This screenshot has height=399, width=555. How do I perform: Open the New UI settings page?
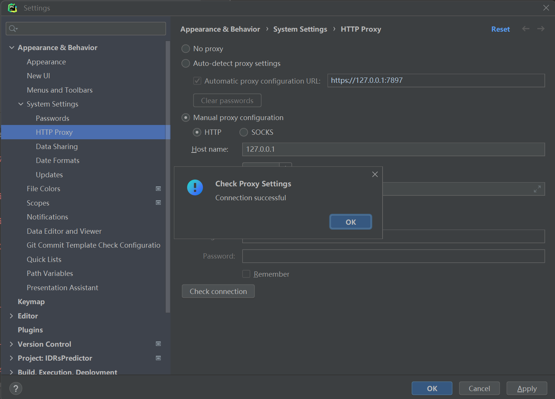38,76
